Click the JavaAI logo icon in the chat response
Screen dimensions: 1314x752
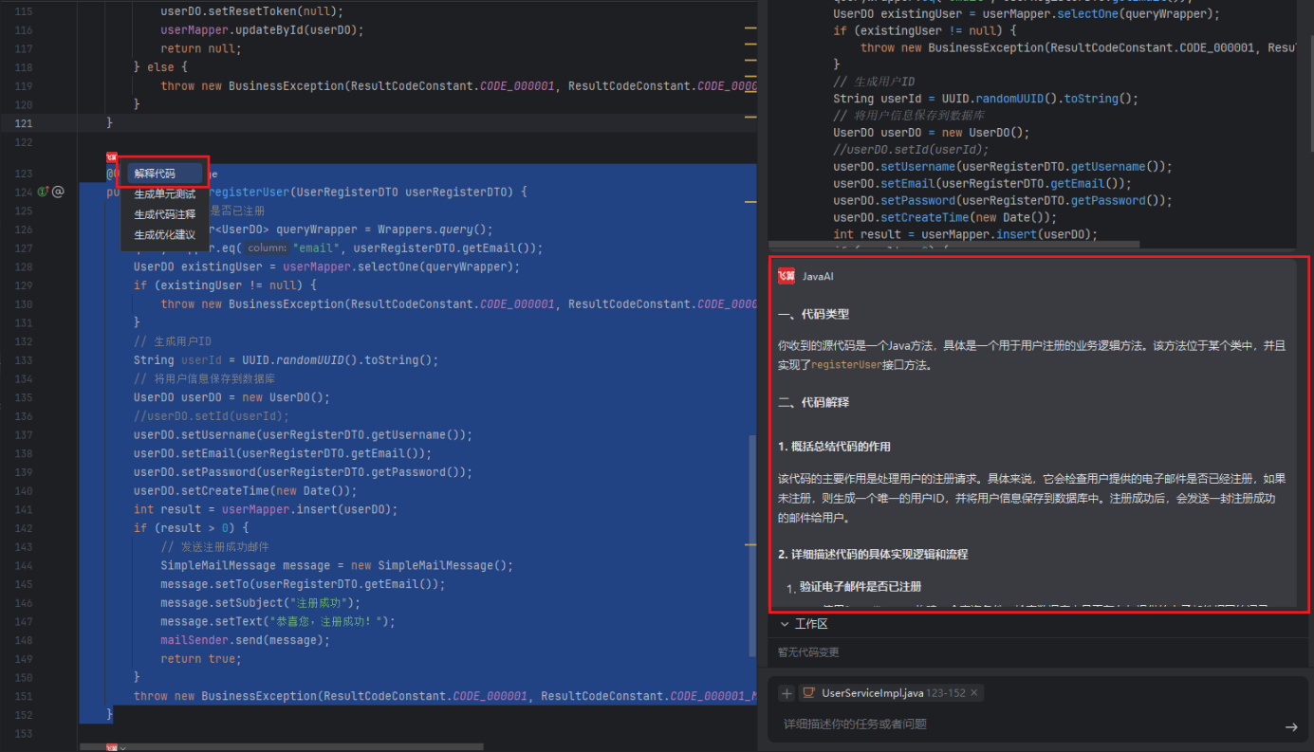click(x=786, y=276)
